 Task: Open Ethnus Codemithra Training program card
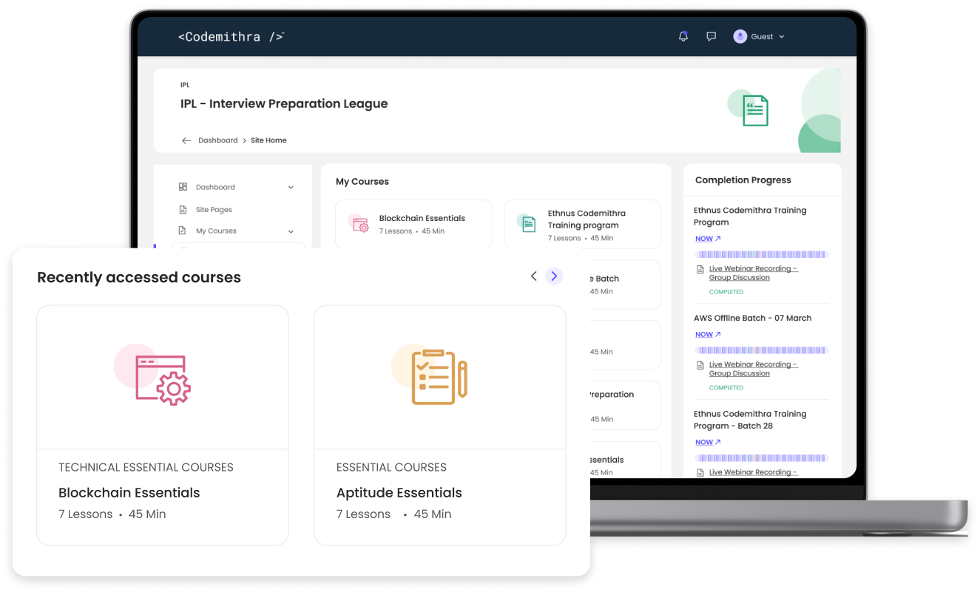coord(582,224)
